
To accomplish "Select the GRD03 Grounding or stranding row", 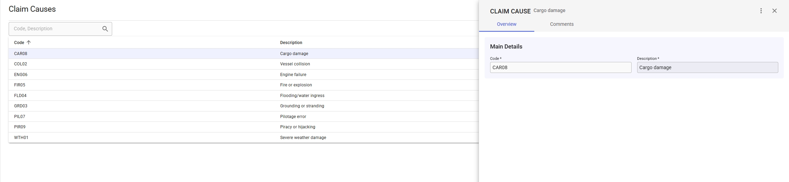I will tap(242, 106).
